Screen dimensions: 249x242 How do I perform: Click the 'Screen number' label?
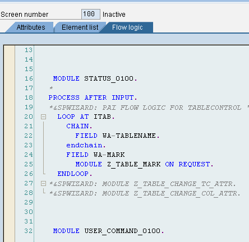pos(25,15)
